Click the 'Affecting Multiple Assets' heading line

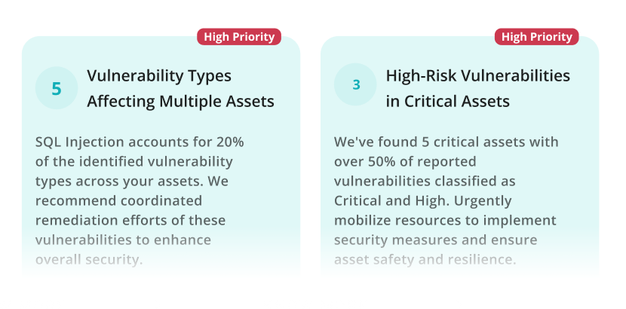click(x=180, y=101)
